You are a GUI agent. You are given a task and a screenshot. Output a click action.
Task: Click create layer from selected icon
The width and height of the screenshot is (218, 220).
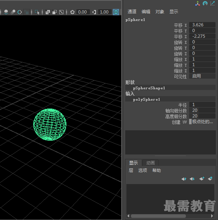210,179
